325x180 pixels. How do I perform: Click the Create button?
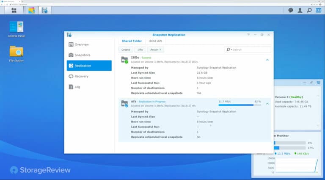tap(126, 50)
